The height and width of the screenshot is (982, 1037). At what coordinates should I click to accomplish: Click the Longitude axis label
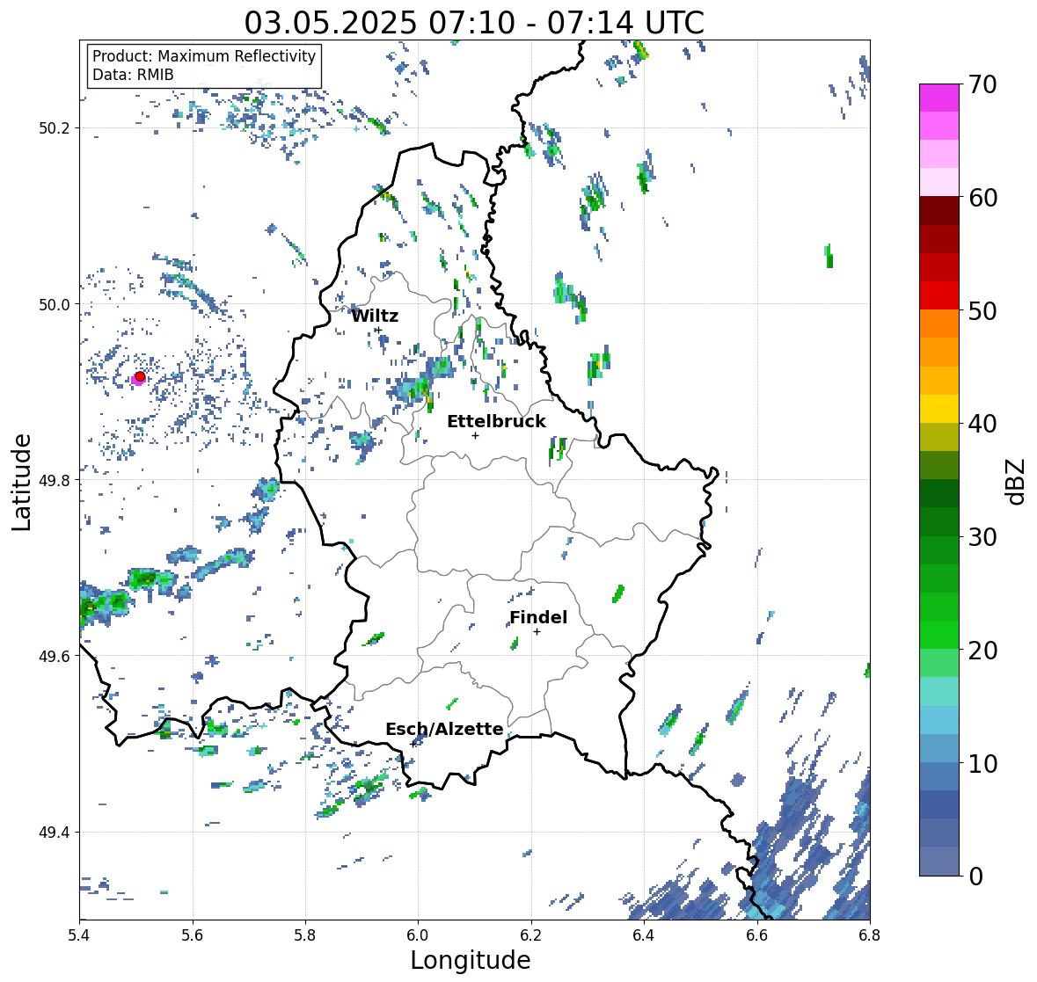pyautogui.click(x=471, y=960)
